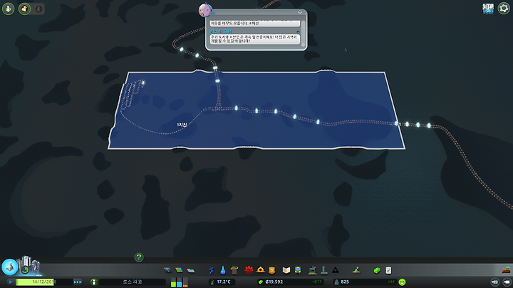Open the Public Transport bus menu

pos(298,270)
